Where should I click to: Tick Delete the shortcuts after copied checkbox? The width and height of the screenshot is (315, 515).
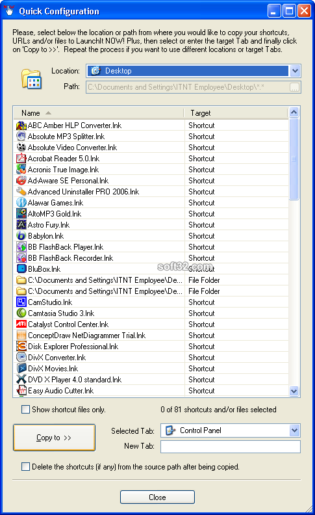tap(25, 467)
